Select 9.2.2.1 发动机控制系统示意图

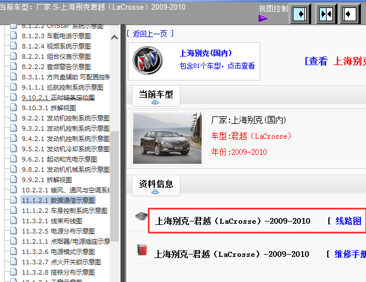point(66,118)
